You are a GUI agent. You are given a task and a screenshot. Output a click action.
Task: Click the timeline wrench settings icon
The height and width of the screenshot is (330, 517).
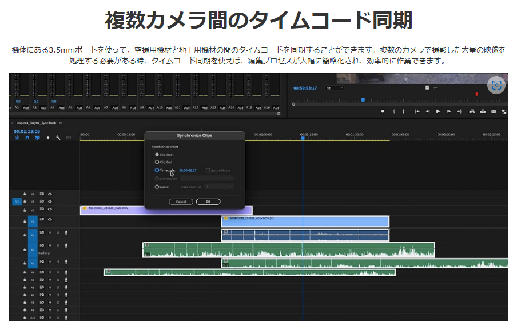tap(58, 138)
